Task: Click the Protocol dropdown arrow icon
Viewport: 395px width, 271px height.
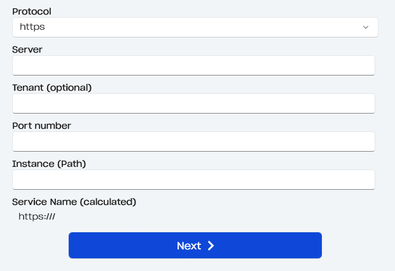Action: [x=366, y=27]
